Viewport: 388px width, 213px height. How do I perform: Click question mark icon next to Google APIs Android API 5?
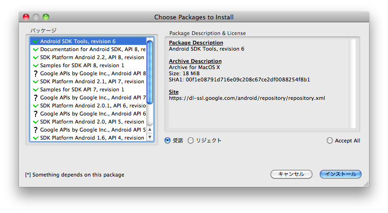coord(35,130)
